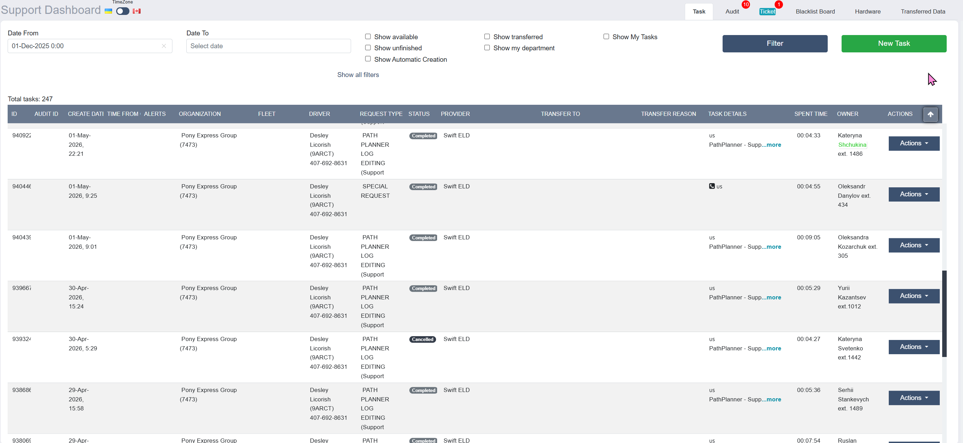This screenshot has height=443, width=963.
Task: Enable the Show available checkbox
Action: [368, 37]
